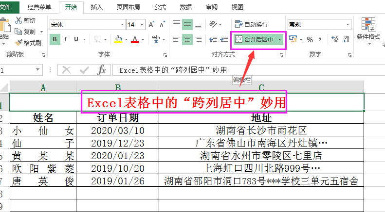The height and width of the screenshot is (212, 385).
Task: Decrease decimal places icon
Action: (x=346, y=39)
